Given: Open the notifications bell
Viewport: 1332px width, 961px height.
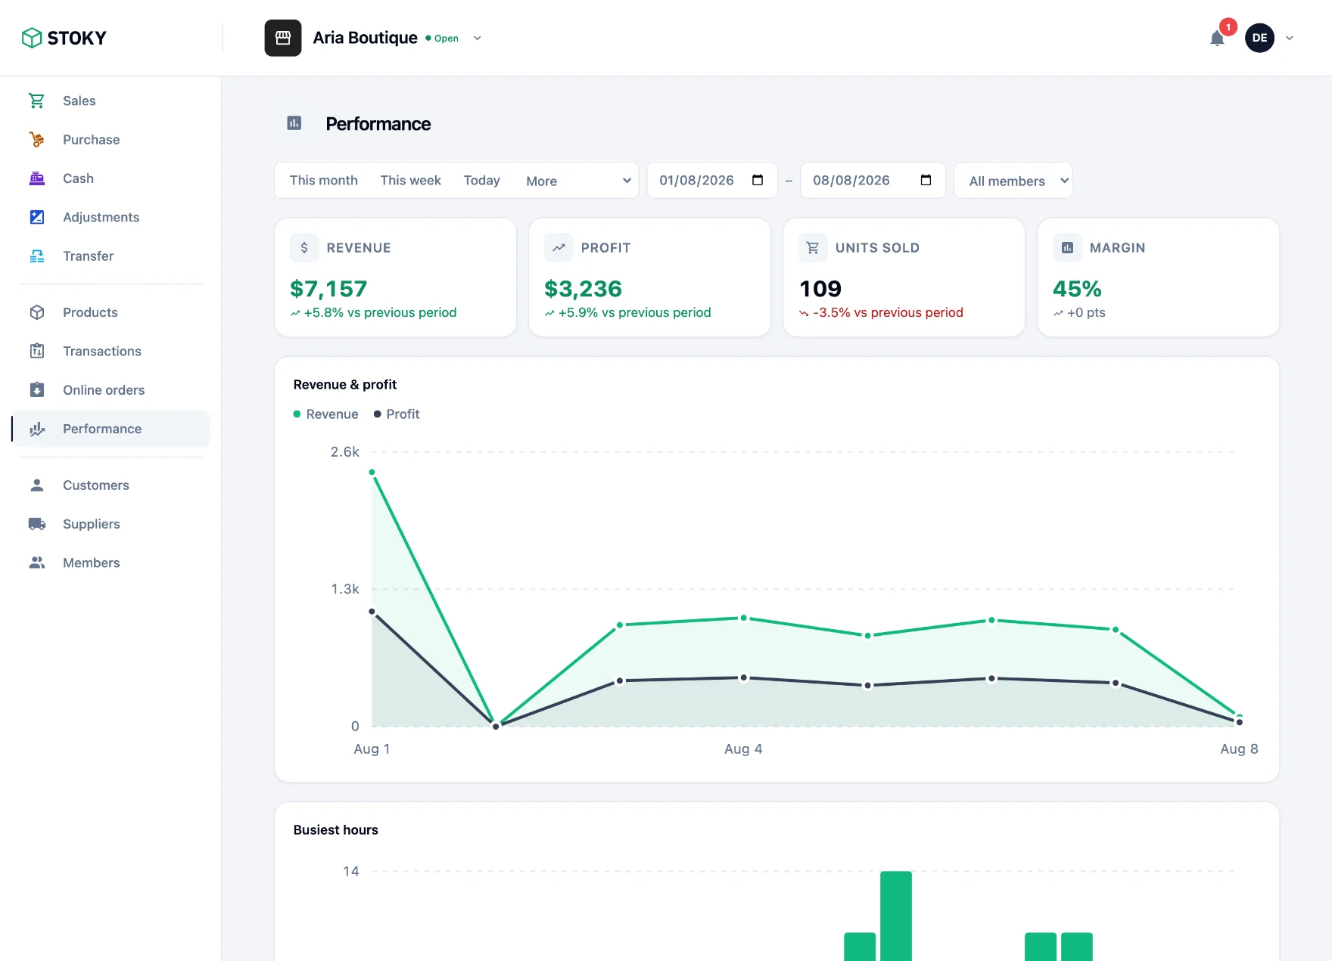Looking at the screenshot, I should click(x=1217, y=38).
